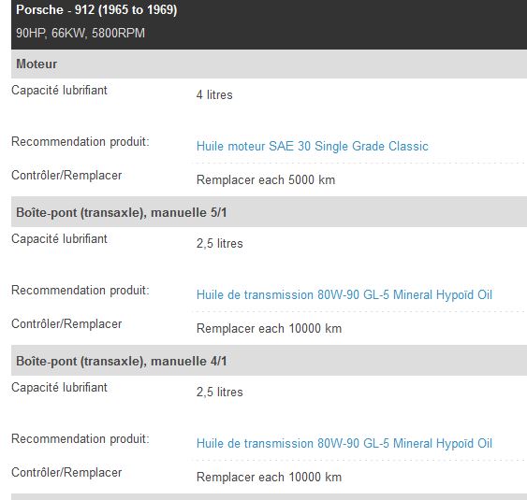Click Recommendation produit label under manuelle 4/1
Image resolution: width=527 pixels, height=500 pixels.
pos(80,439)
